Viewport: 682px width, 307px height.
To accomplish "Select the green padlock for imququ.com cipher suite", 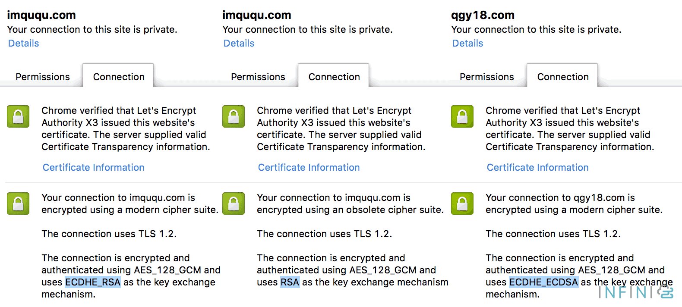I will pos(18,204).
